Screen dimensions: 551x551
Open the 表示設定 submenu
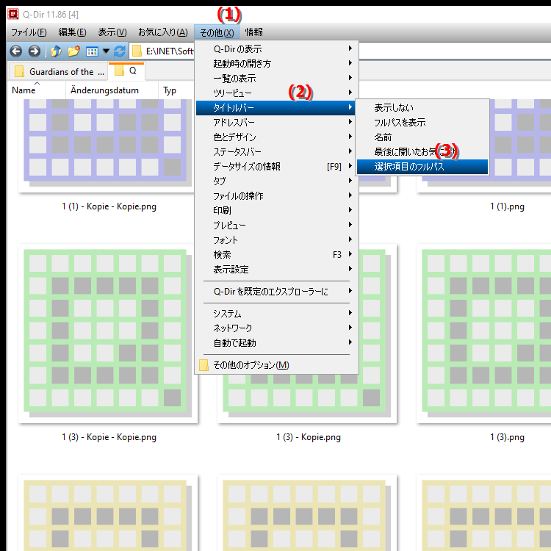276,270
